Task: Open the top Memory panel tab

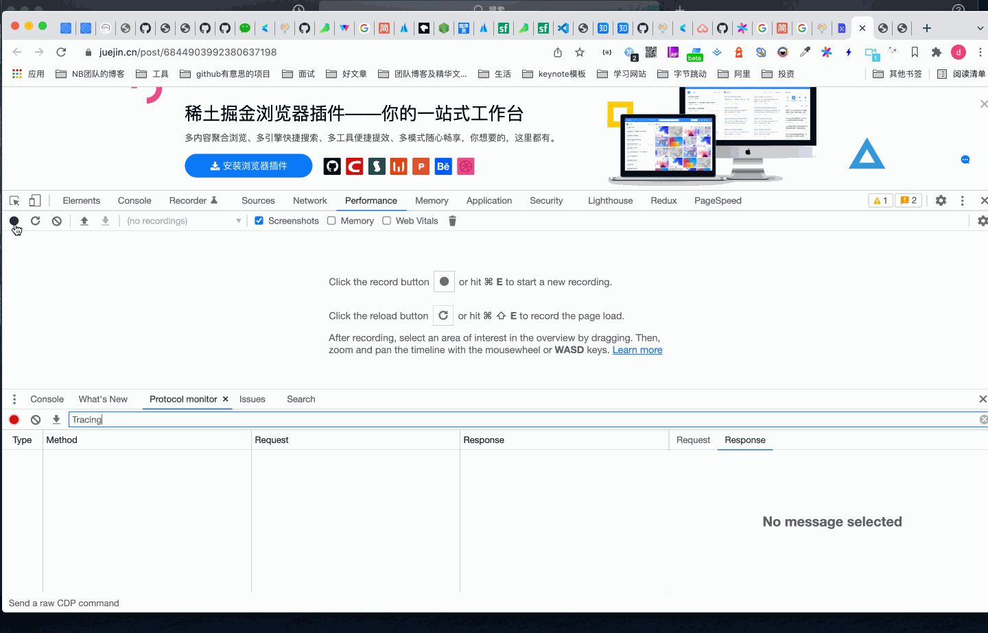Action: tap(432, 201)
